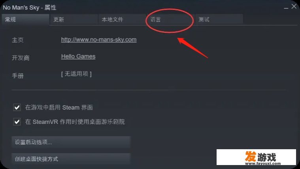300x169 pixels.
Task: Open the no-mans-sky.com homepage link
Action: click(x=99, y=40)
